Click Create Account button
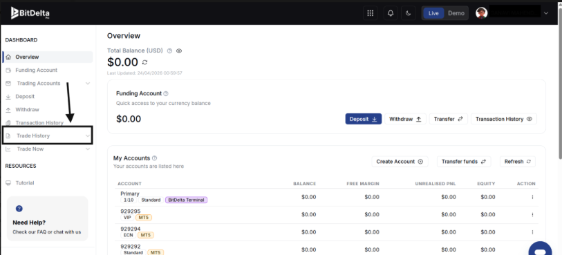 tap(400, 162)
